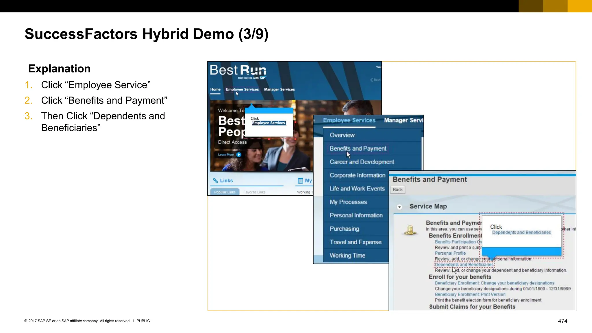The image size is (592, 333).
Task: Open Beneficiary Enrollment: Print Version link
Action: [470, 295]
